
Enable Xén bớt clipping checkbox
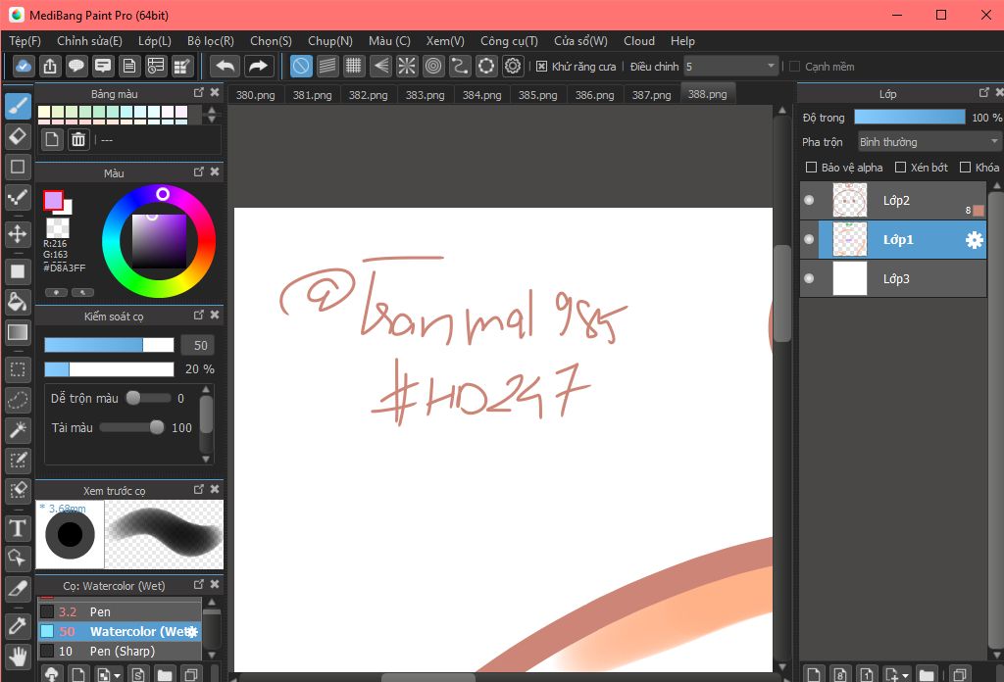(x=900, y=167)
